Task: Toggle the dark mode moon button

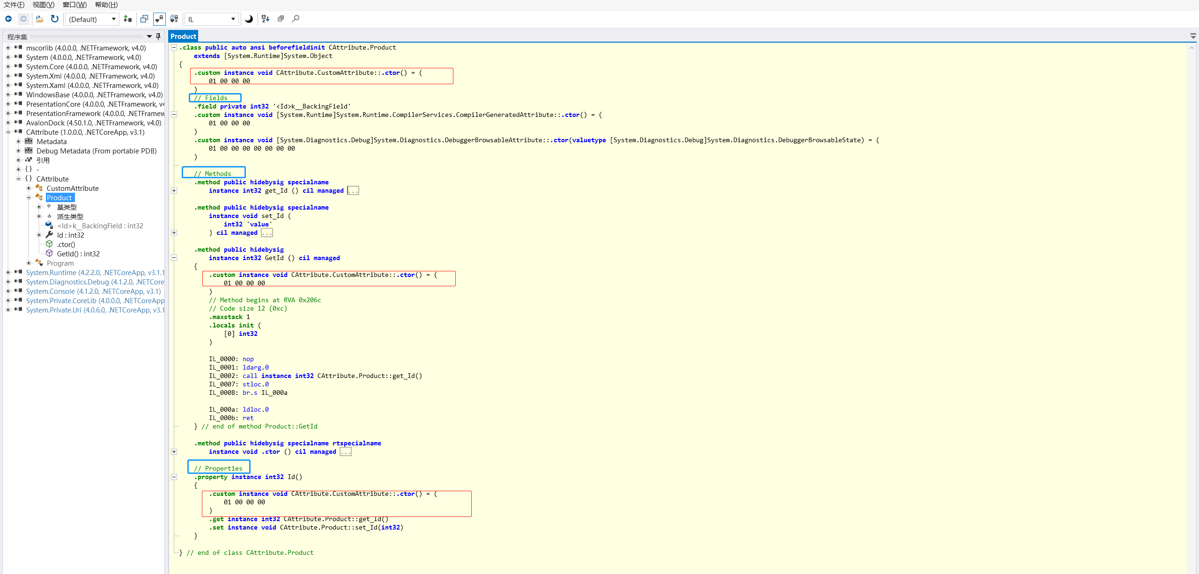Action: pyautogui.click(x=249, y=19)
